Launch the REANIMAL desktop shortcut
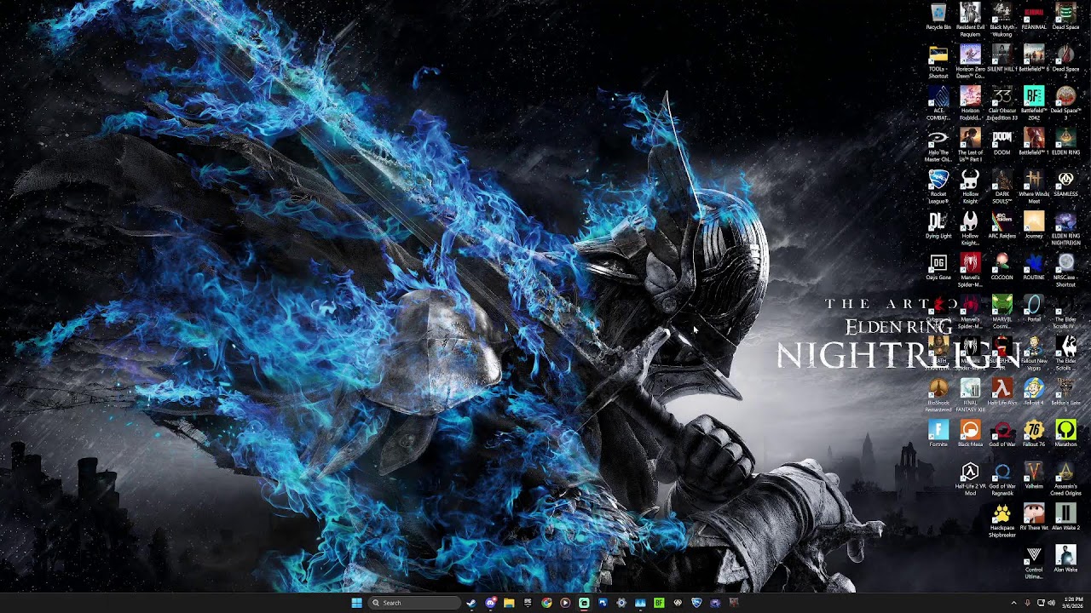Screen dimensions: 1091x613 point(1034,16)
